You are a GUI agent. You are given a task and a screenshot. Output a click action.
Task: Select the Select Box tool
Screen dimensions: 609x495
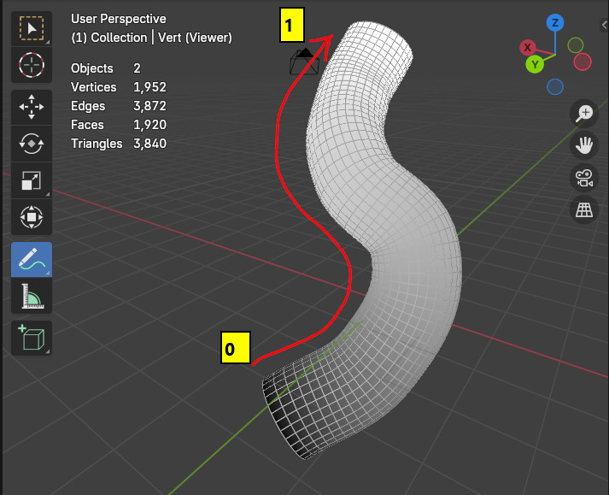pyautogui.click(x=32, y=28)
